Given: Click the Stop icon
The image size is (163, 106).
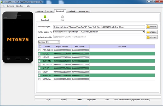Looking at the screenshot, I should (62, 17).
